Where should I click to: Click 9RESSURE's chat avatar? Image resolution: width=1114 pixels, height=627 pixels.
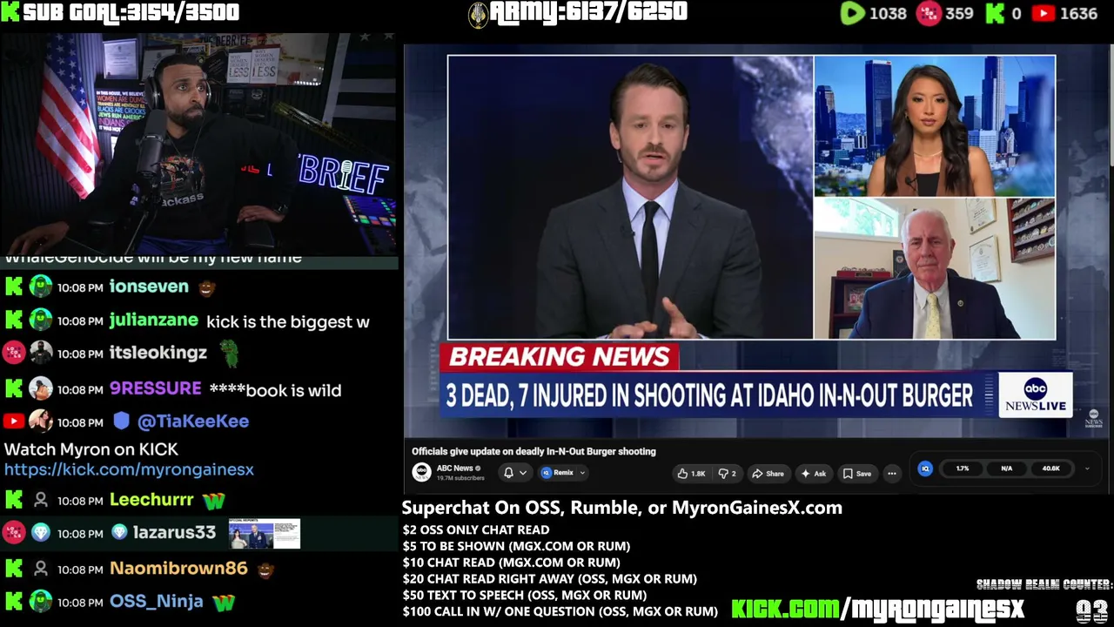tap(41, 388)
